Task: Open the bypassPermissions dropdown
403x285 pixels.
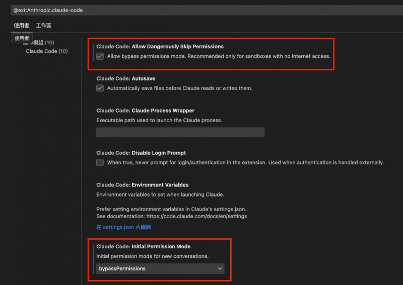Action: pos(160,268)
